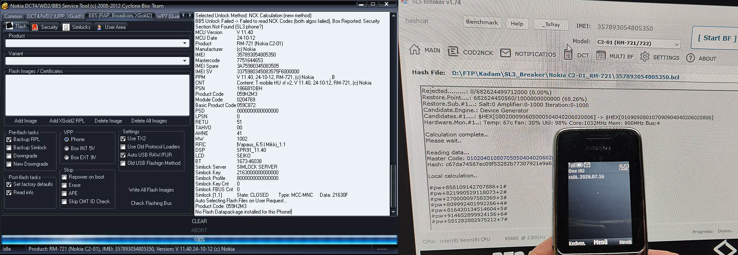This screenshot has width=738, height=255.
Task: Open ABOUT question-mark icon in SL3 Breaker
Action: (690, 58)
